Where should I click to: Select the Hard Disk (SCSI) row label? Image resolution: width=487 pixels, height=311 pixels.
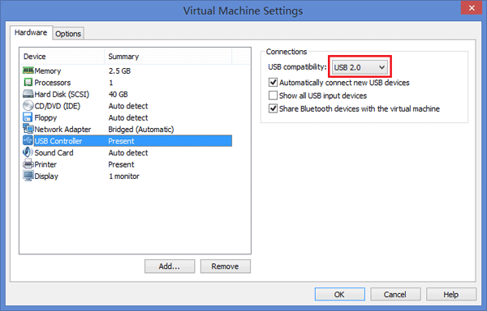pos(62,94)
